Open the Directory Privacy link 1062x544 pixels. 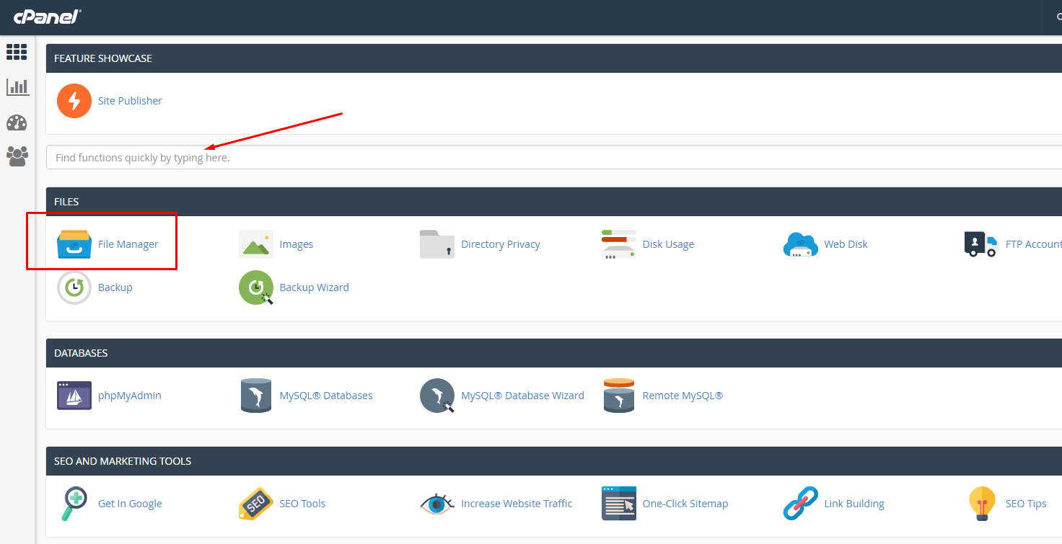coord(501,244)
